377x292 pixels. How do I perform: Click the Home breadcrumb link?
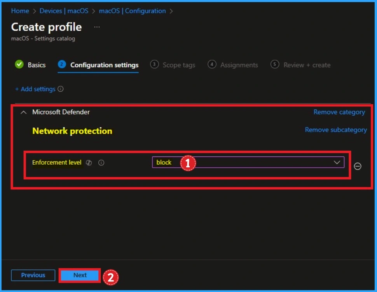click(x=20, y=11)
